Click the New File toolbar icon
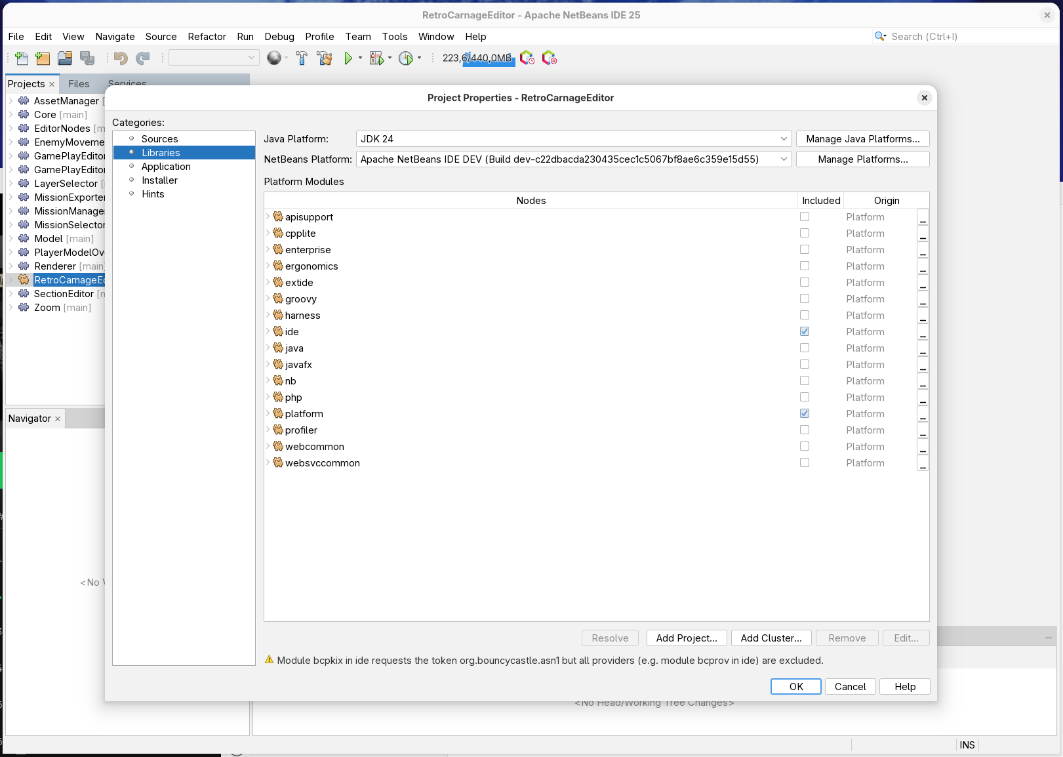This screenshot has width=1063, height=757. [22, 58]
